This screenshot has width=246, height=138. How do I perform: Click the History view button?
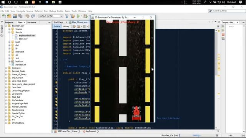(66, 26)
